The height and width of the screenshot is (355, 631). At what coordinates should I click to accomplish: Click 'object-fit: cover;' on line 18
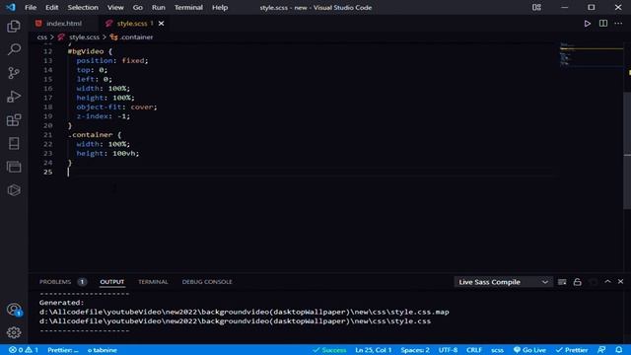(116, 107)
